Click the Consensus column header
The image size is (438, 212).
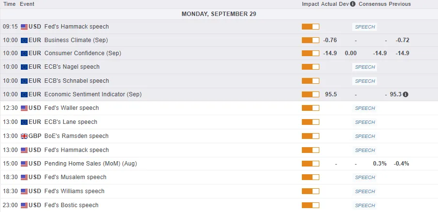click(372, 4)
